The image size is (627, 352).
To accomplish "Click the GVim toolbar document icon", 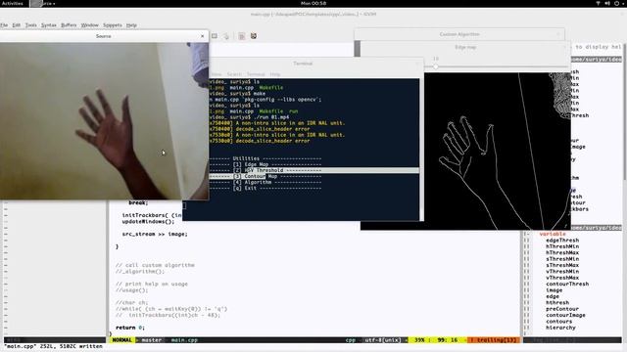I will [x=242, y=36].
